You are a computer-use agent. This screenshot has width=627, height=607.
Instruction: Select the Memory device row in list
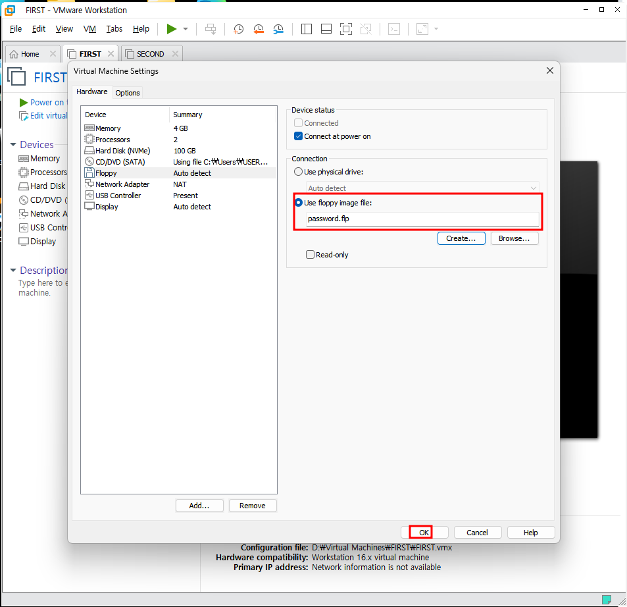point(178,128)
